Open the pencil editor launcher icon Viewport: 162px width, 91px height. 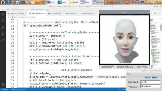pyautogui.click(x=43, y=2)
